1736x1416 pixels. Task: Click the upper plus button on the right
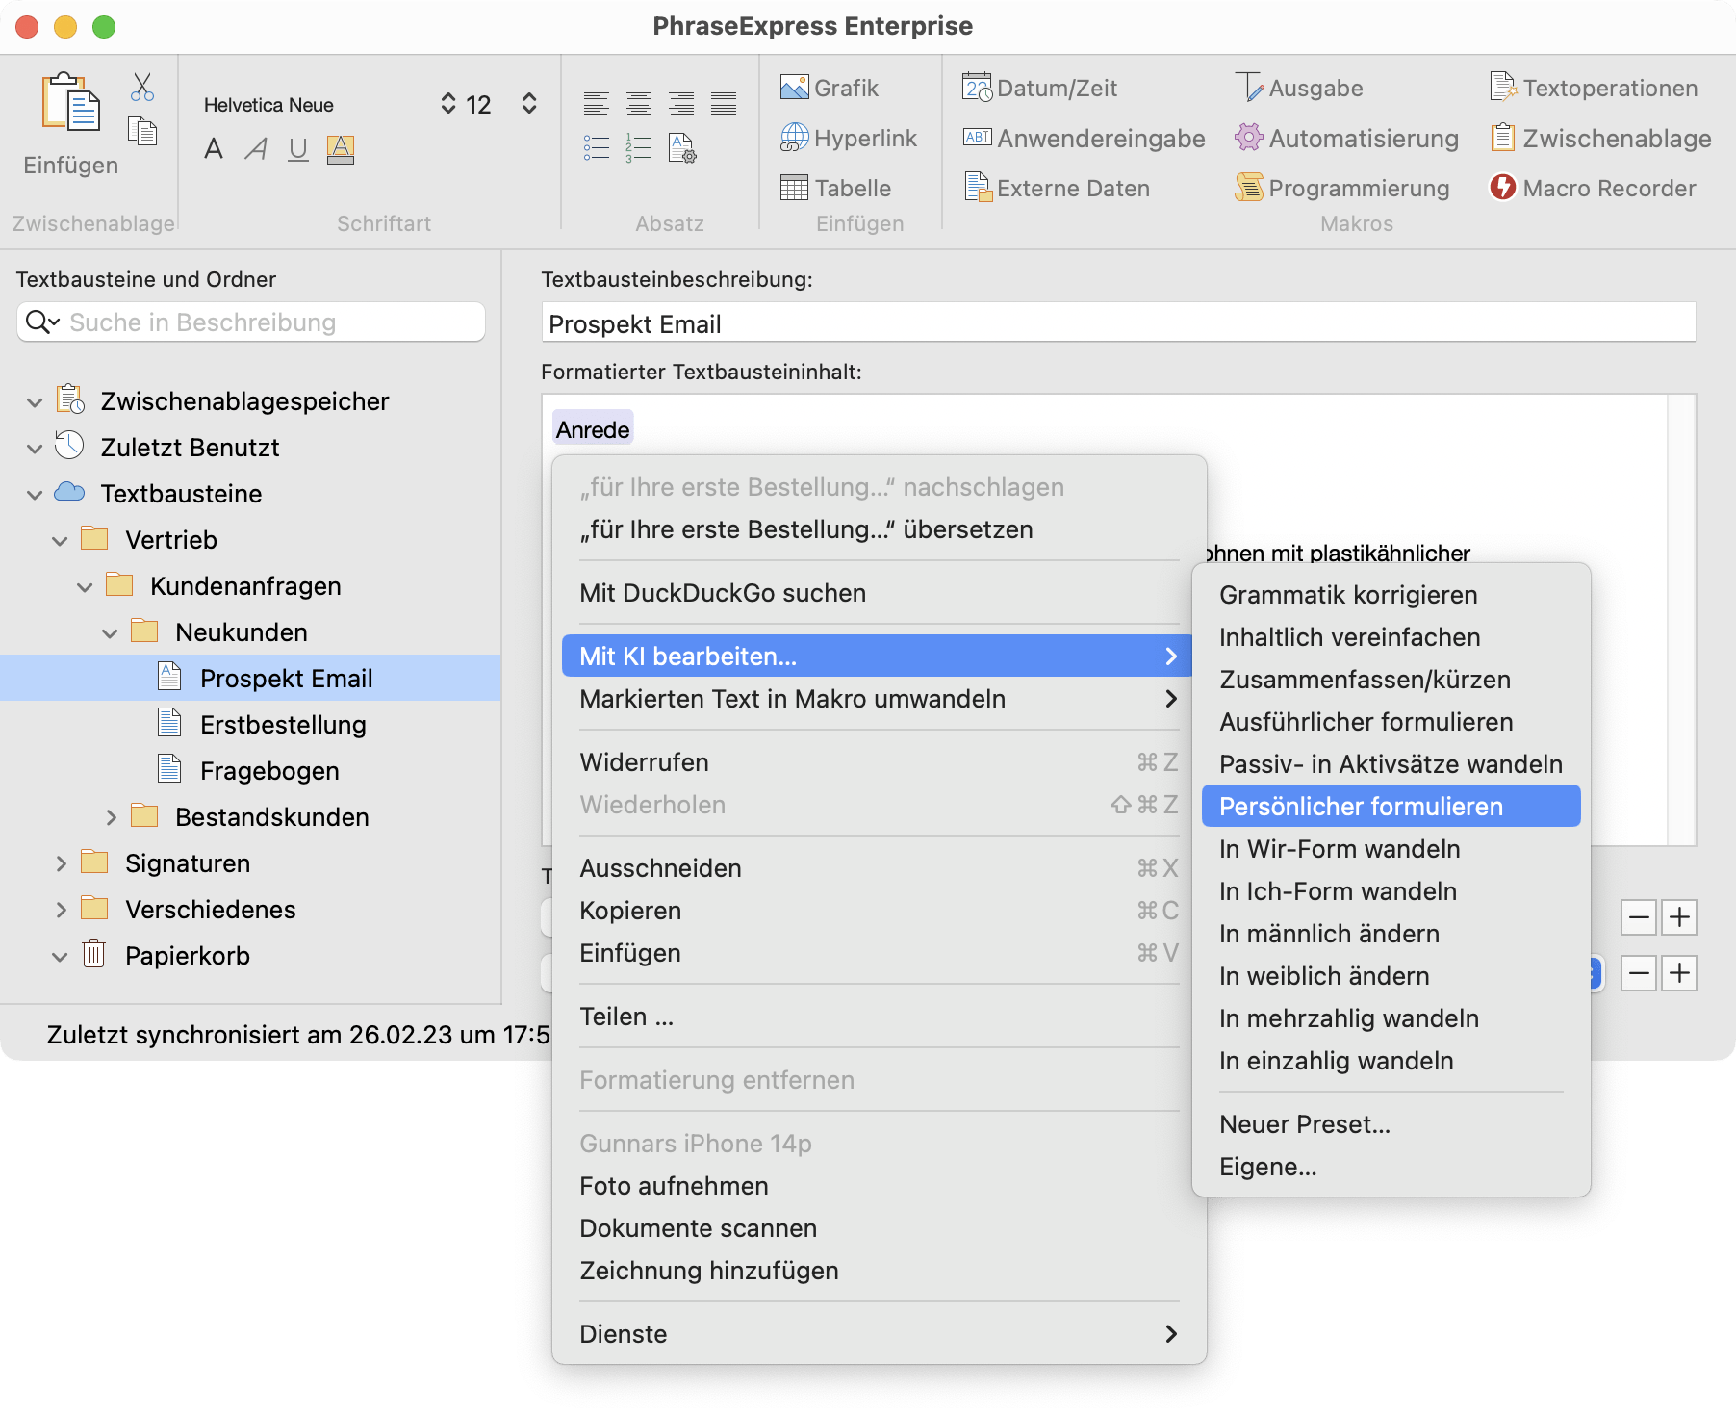pyautogui.click(x=1679, y=917)
